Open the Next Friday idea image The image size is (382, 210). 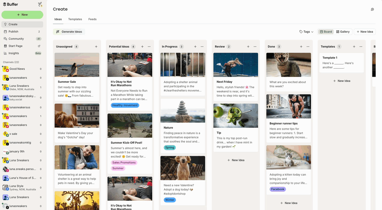tap(236, 65)
